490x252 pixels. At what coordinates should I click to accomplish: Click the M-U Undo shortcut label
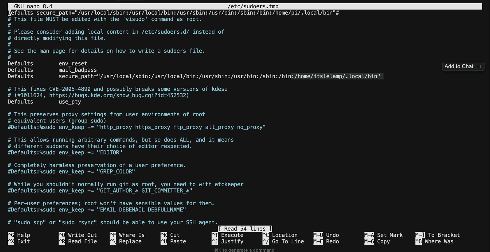click(x=326, y=235)
